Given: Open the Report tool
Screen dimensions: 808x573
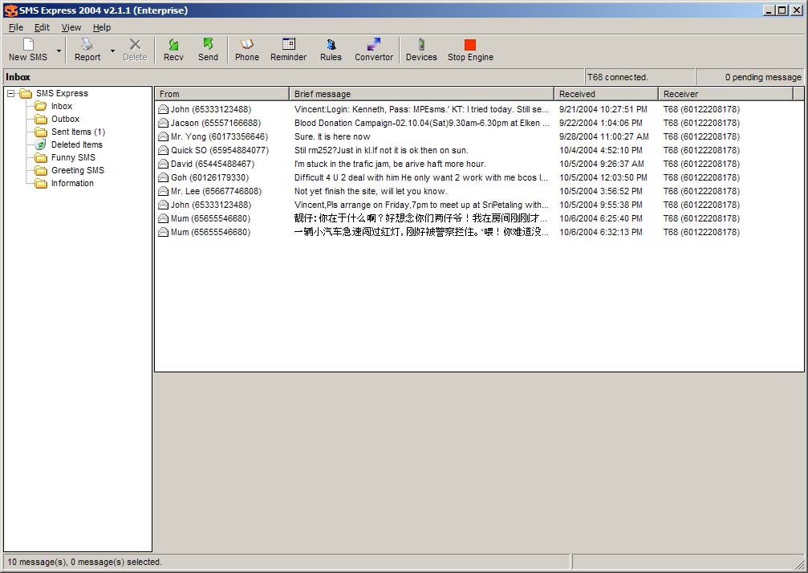Looking at the screenshot, I should [x=86, y=48].
